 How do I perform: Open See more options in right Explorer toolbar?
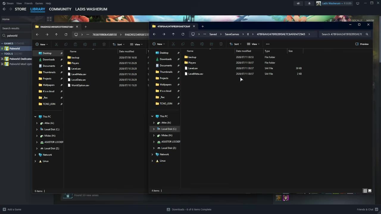click(268, 44)
